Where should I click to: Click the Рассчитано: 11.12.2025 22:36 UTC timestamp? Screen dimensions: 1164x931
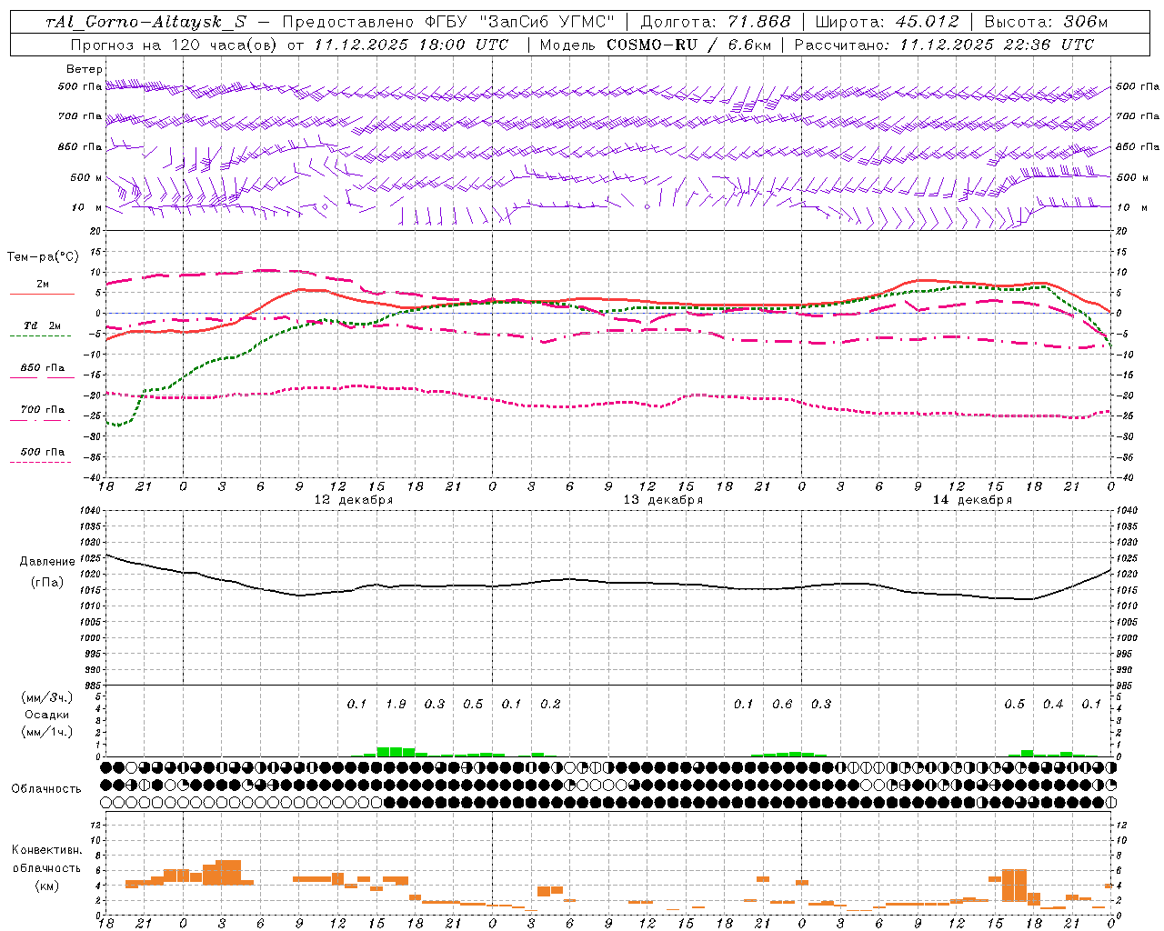click(944, 45)
